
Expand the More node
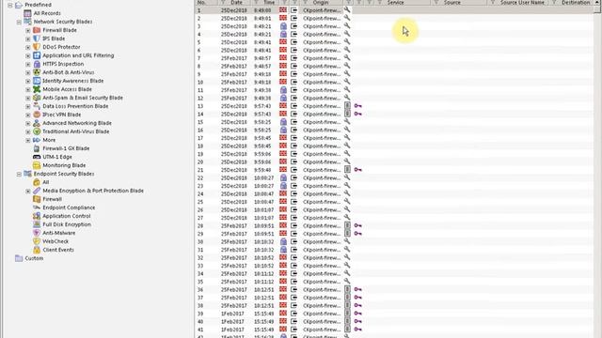pyautogui.click(x=28, y=140)
